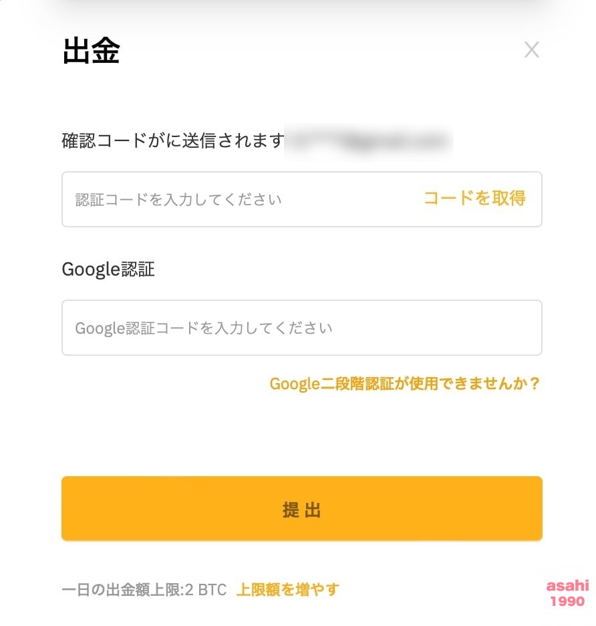
Task: Click the 2 BTC limit value
Action: (x=205, y=590)
